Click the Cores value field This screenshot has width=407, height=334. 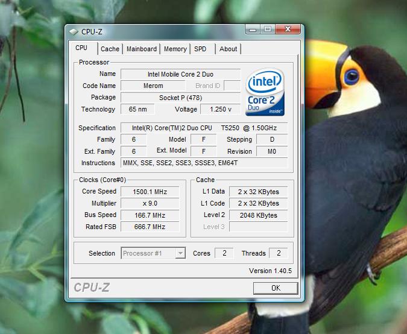coord(224,253)
